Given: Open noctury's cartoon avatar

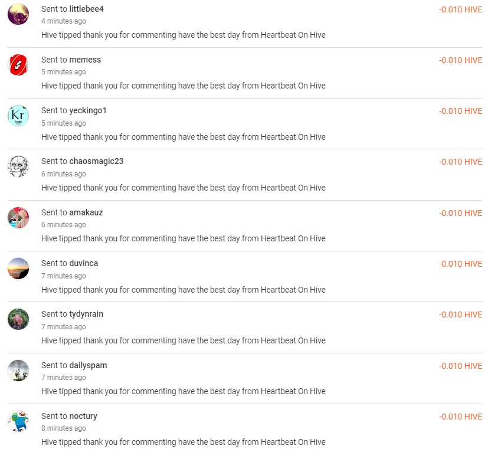Looking at the screenshot, I should (18, 421).
